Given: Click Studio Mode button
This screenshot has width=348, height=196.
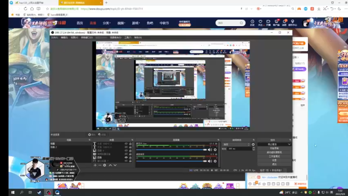Looking at the screenshot, I should [x=274, y=156].
